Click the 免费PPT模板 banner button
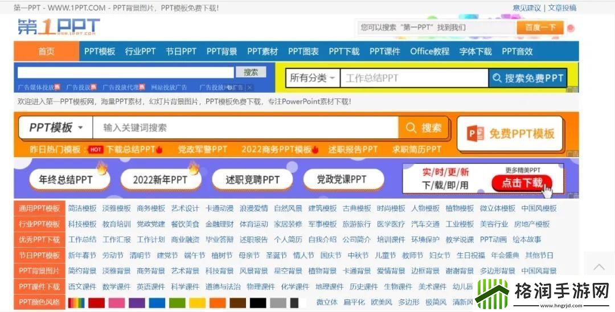 point(510,134)
